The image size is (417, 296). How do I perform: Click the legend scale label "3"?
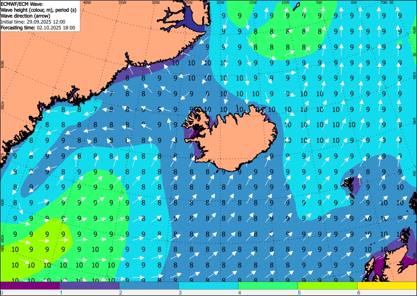[x=181, y=293]
